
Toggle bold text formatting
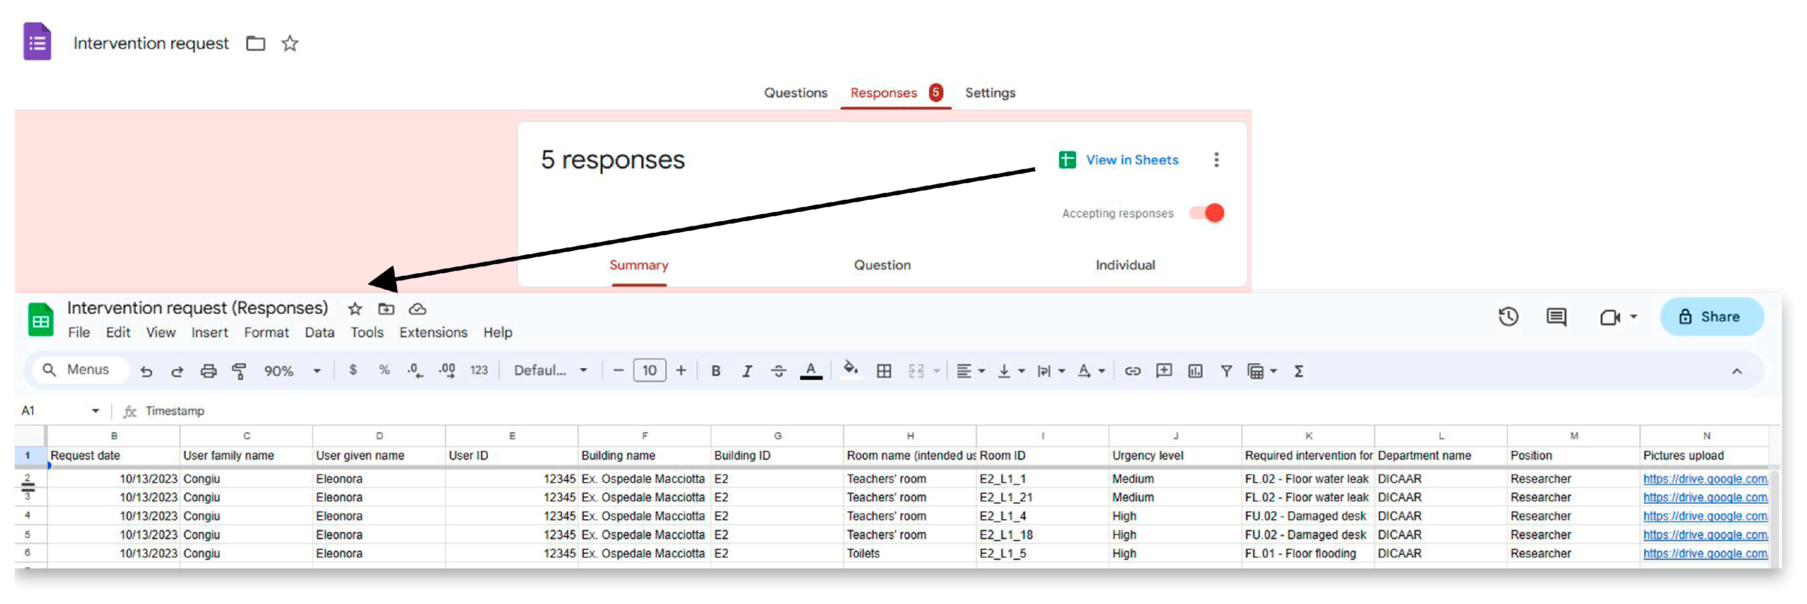tap(715, 371)
